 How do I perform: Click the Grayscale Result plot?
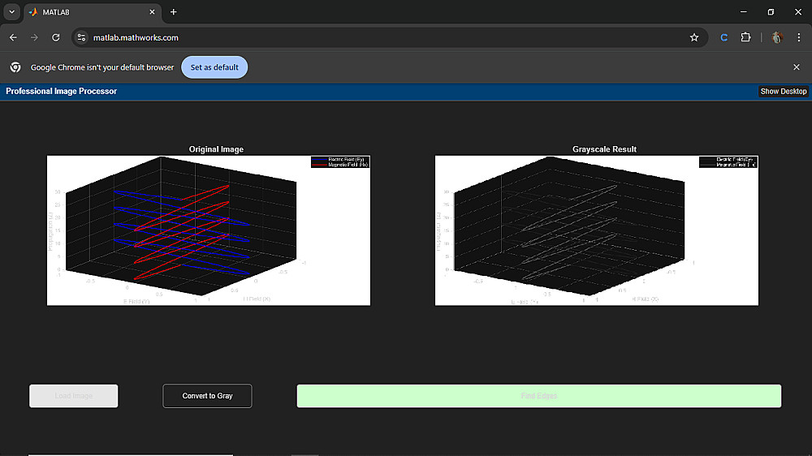click(x=597, y=230)
